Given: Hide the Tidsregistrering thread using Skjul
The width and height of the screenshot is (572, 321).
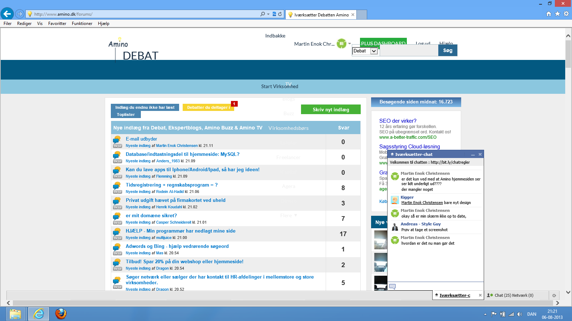Looking at the screenshot, I should [117, 192].
